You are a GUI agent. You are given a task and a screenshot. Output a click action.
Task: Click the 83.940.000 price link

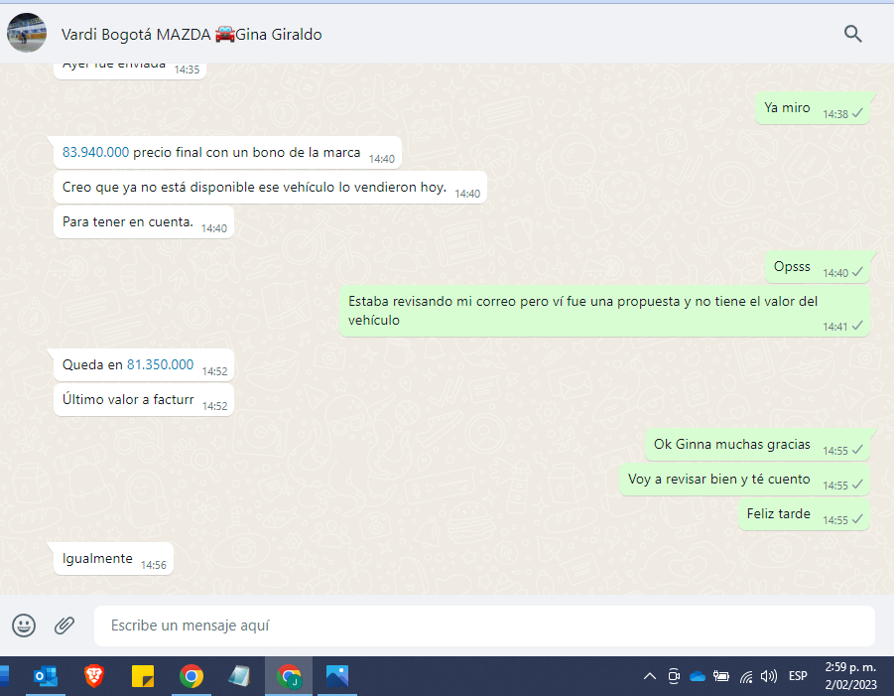[x=95, y=152]
